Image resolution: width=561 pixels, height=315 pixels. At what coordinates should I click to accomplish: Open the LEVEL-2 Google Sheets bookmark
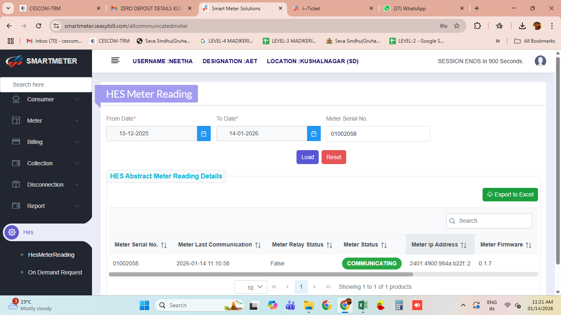[x=416, y=41]
